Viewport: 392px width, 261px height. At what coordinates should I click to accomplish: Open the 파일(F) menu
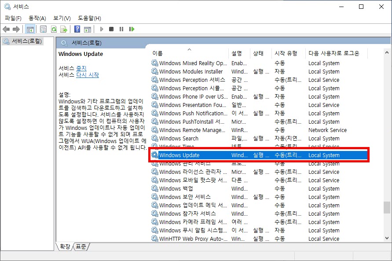click(13, 18)
